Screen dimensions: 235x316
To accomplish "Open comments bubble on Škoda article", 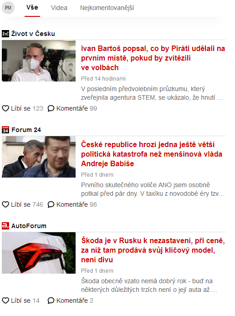I will pos(51,301).
